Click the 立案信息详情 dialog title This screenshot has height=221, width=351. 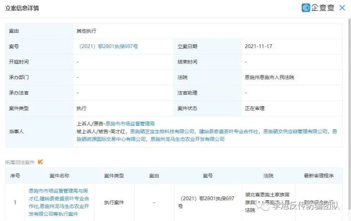pyautogui.click(x=22, y=8)
